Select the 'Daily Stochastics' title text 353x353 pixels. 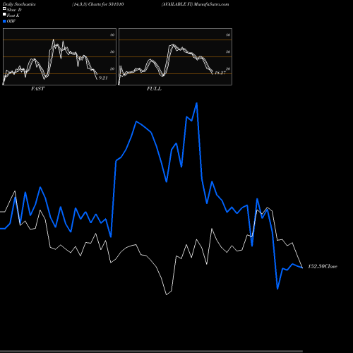19,4
